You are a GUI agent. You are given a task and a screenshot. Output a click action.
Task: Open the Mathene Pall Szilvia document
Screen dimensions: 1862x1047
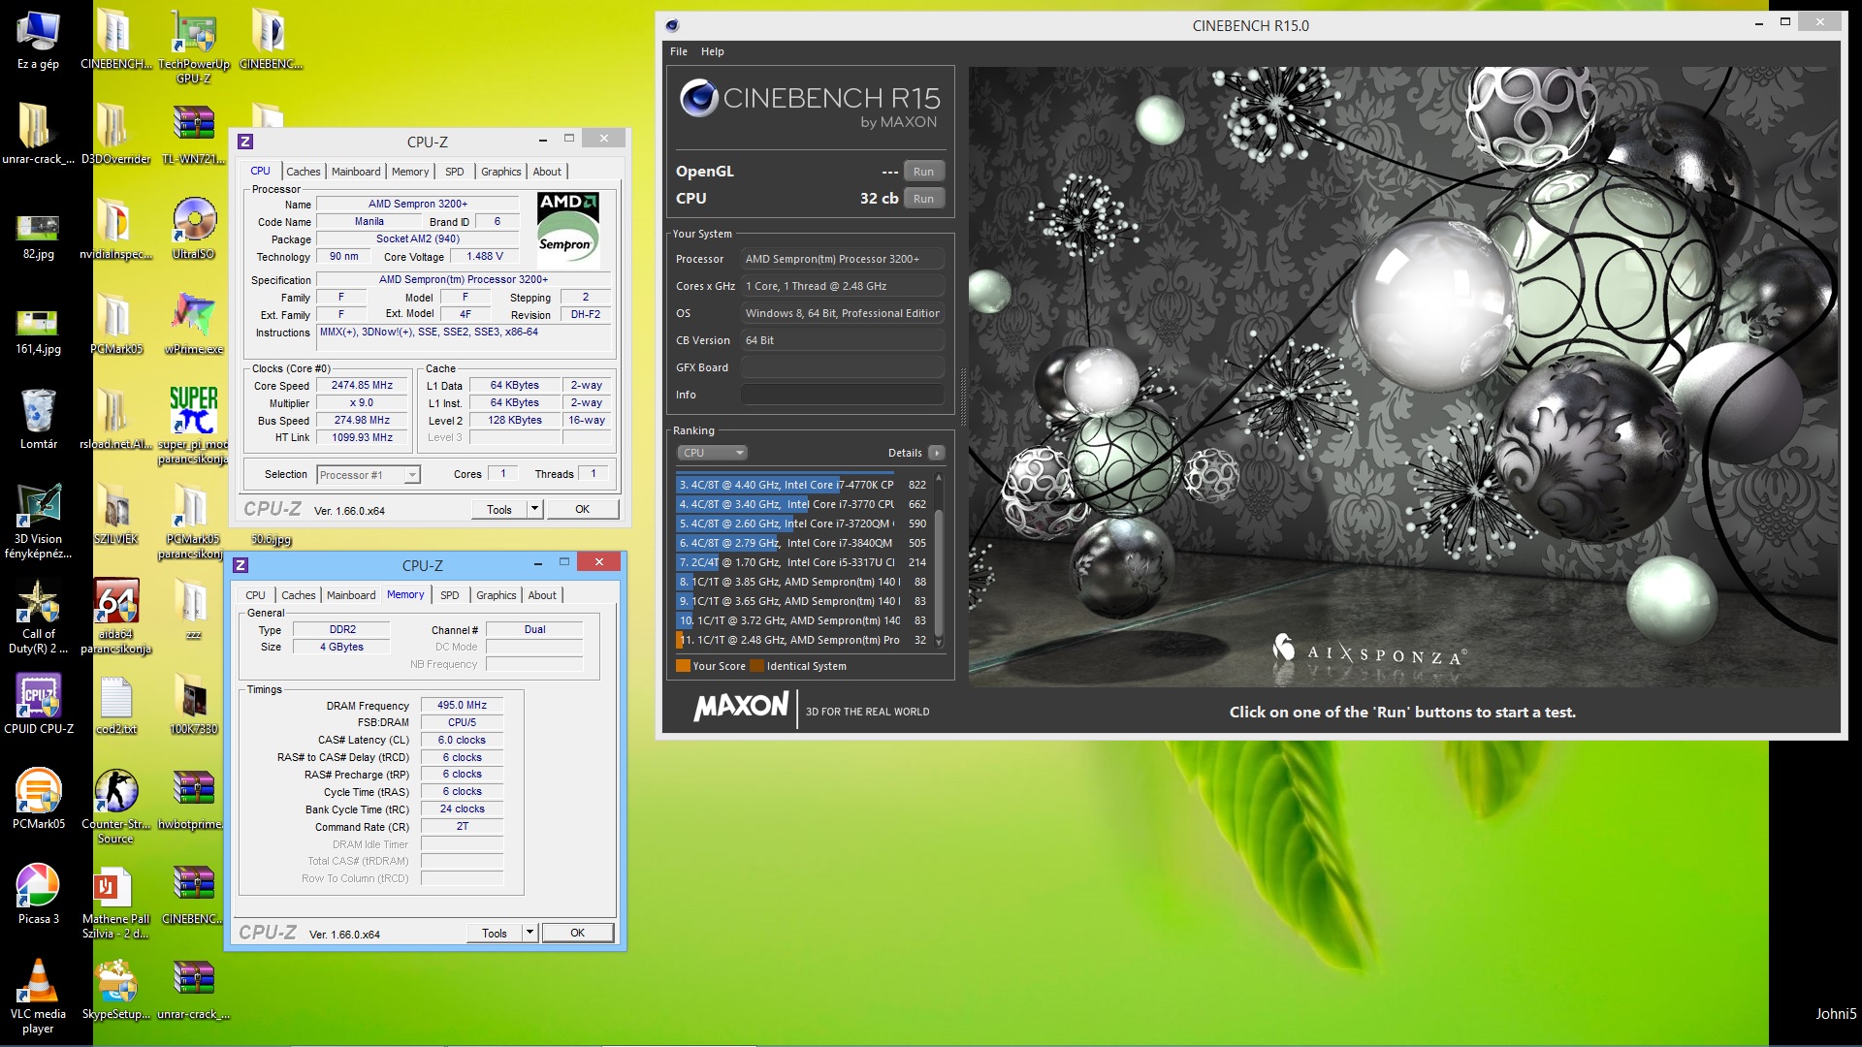(x=115, y=900)
